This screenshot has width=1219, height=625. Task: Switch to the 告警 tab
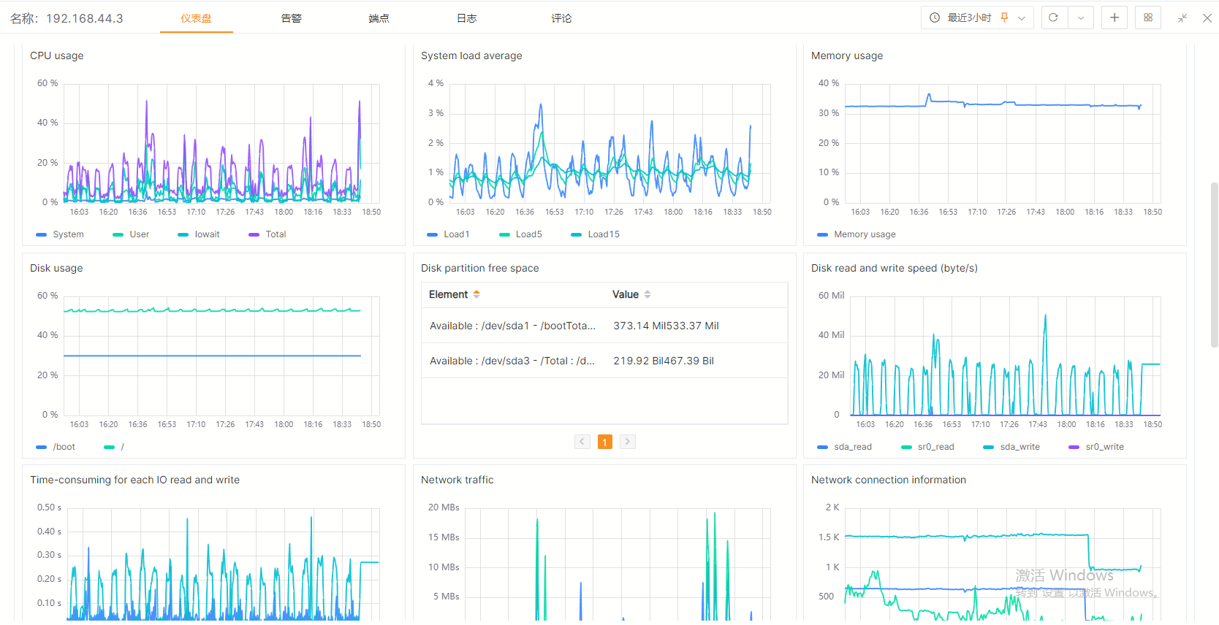click(x=291, y=18)
